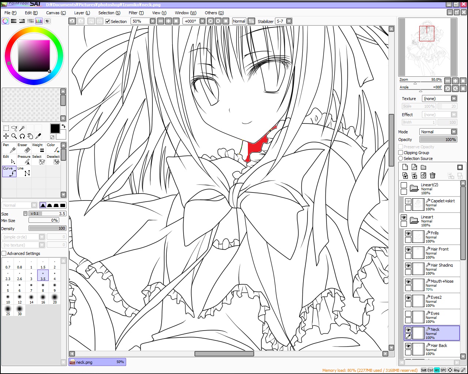The width and height of the screenshot is (468, 374).
Task: Create a new normal layer
Action: (x=405, y=167)
